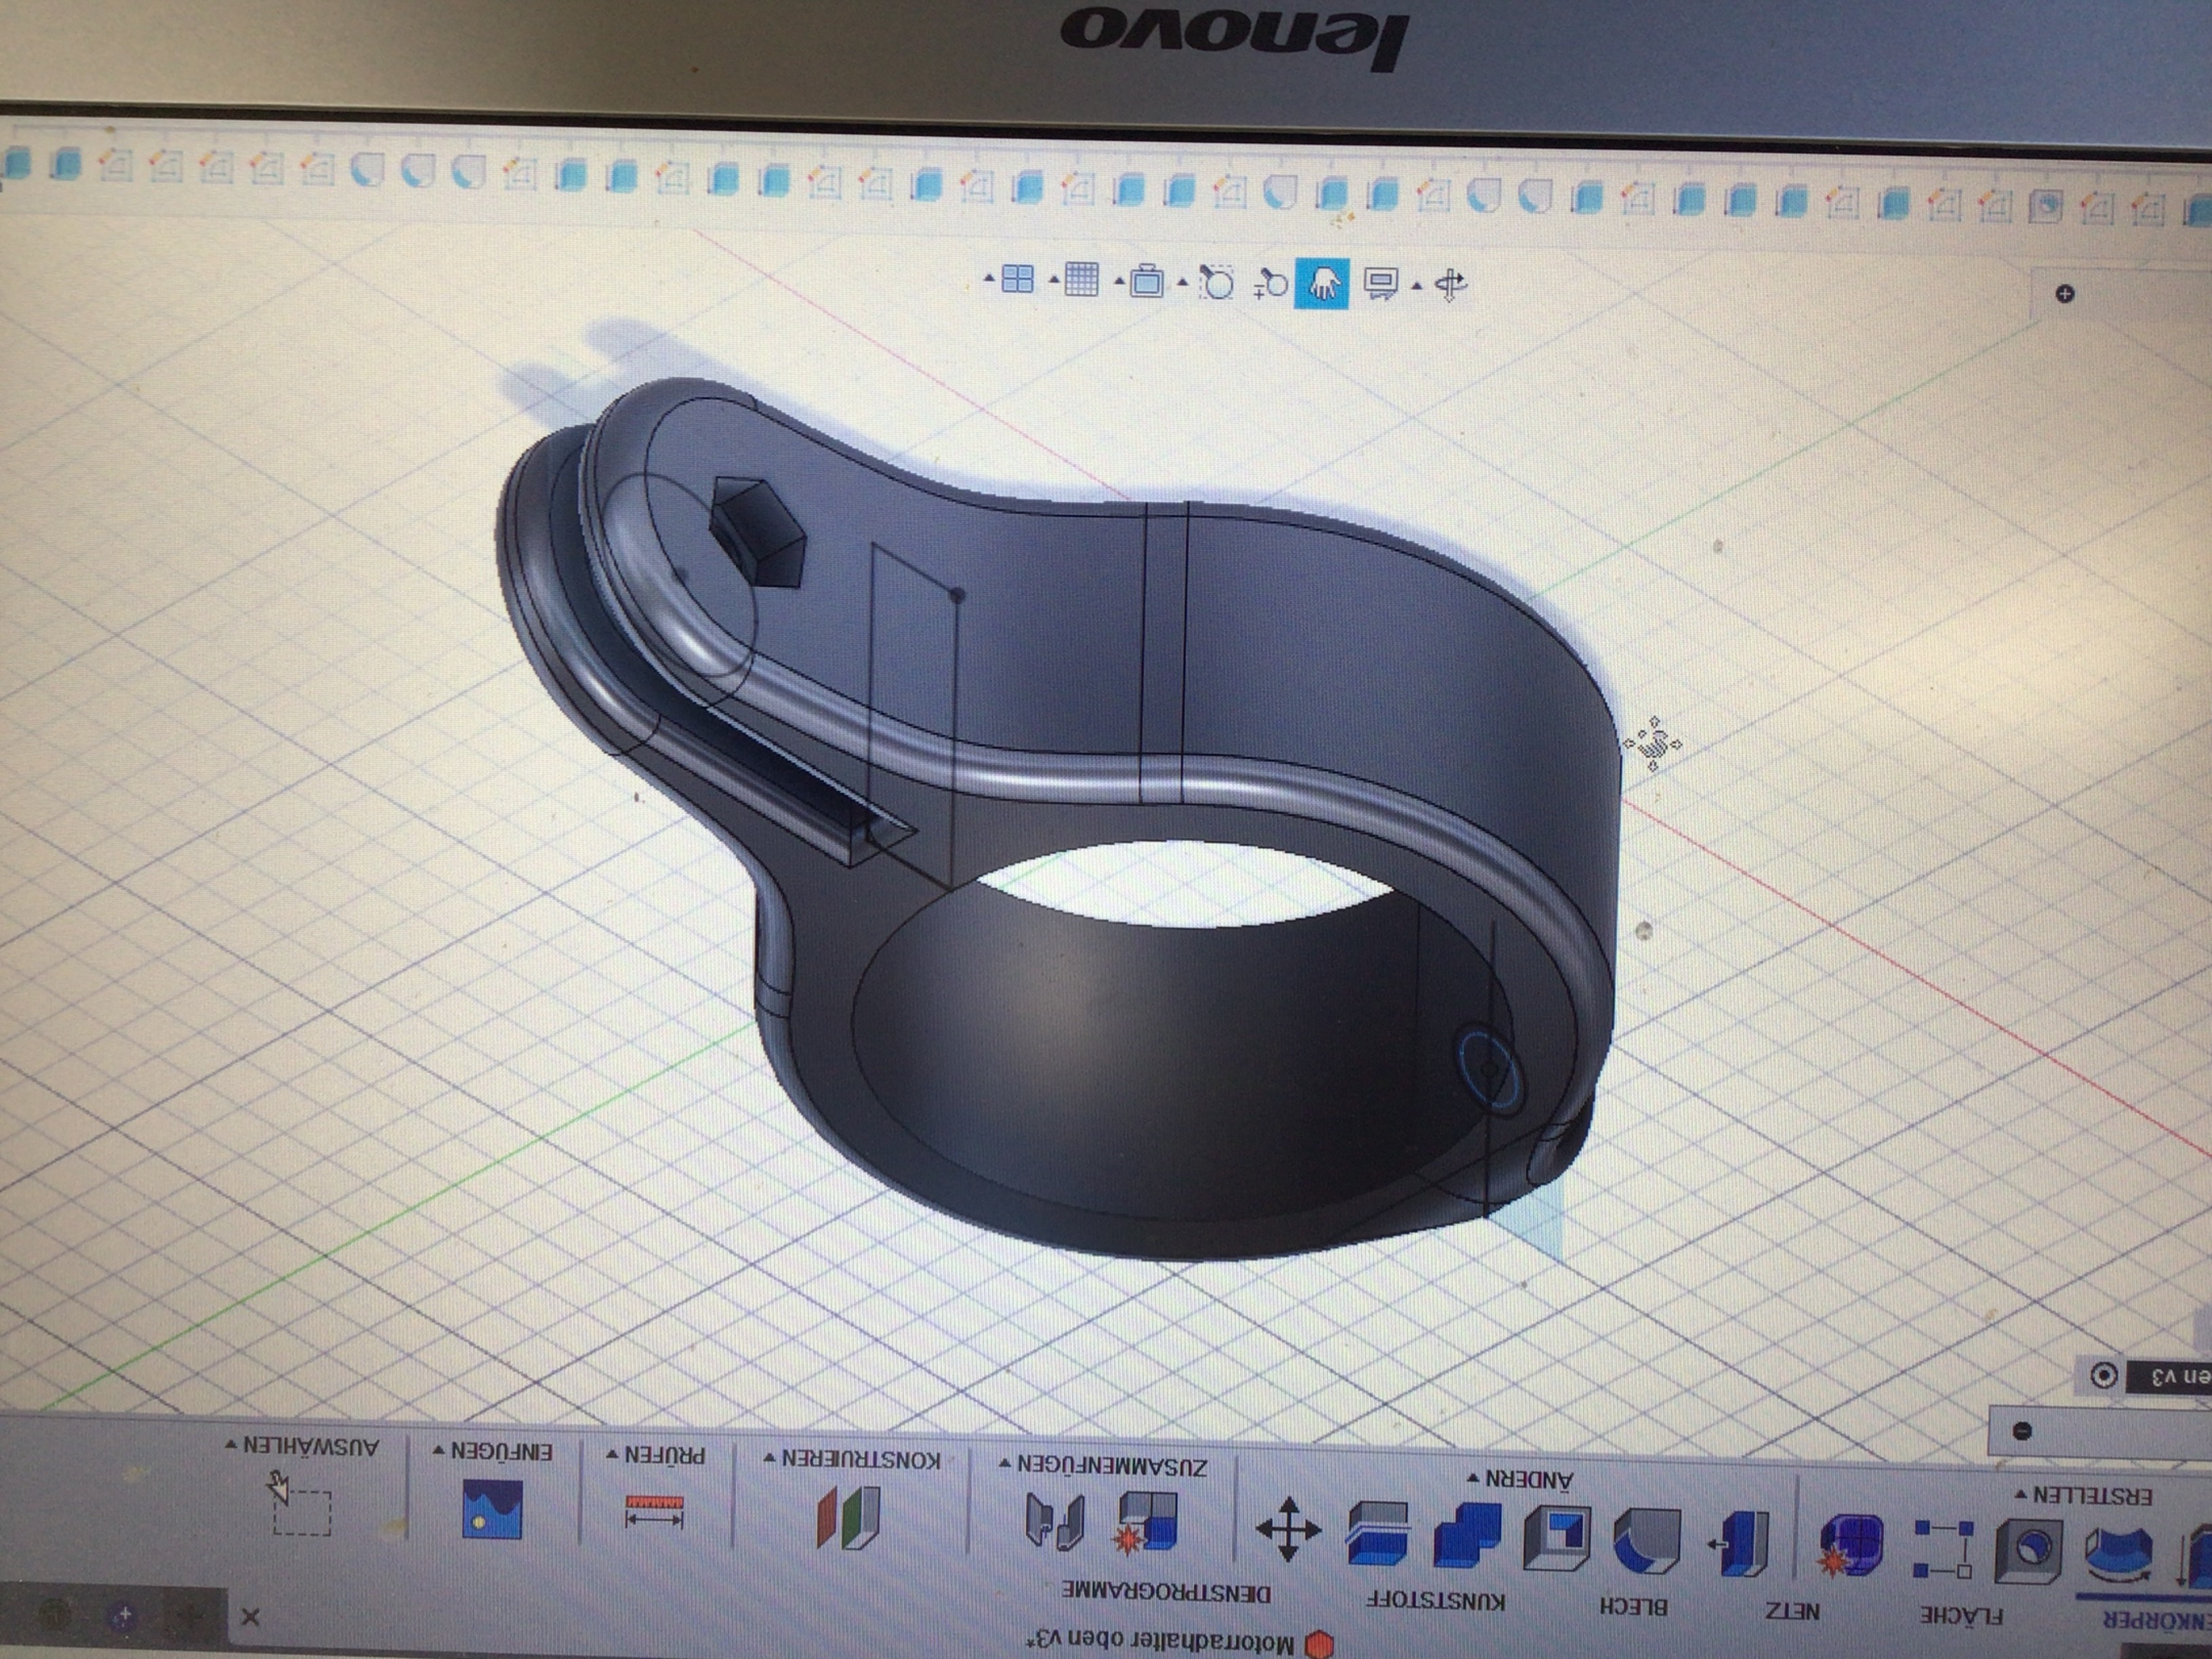Expand the Grid and Snaps options arrow
This screenshot has width=2212, height=1659.
point(1054,280)
